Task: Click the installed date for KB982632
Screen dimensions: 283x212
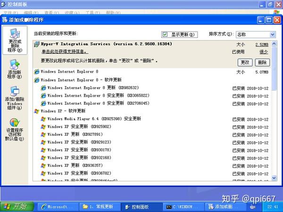Action: 258,89
